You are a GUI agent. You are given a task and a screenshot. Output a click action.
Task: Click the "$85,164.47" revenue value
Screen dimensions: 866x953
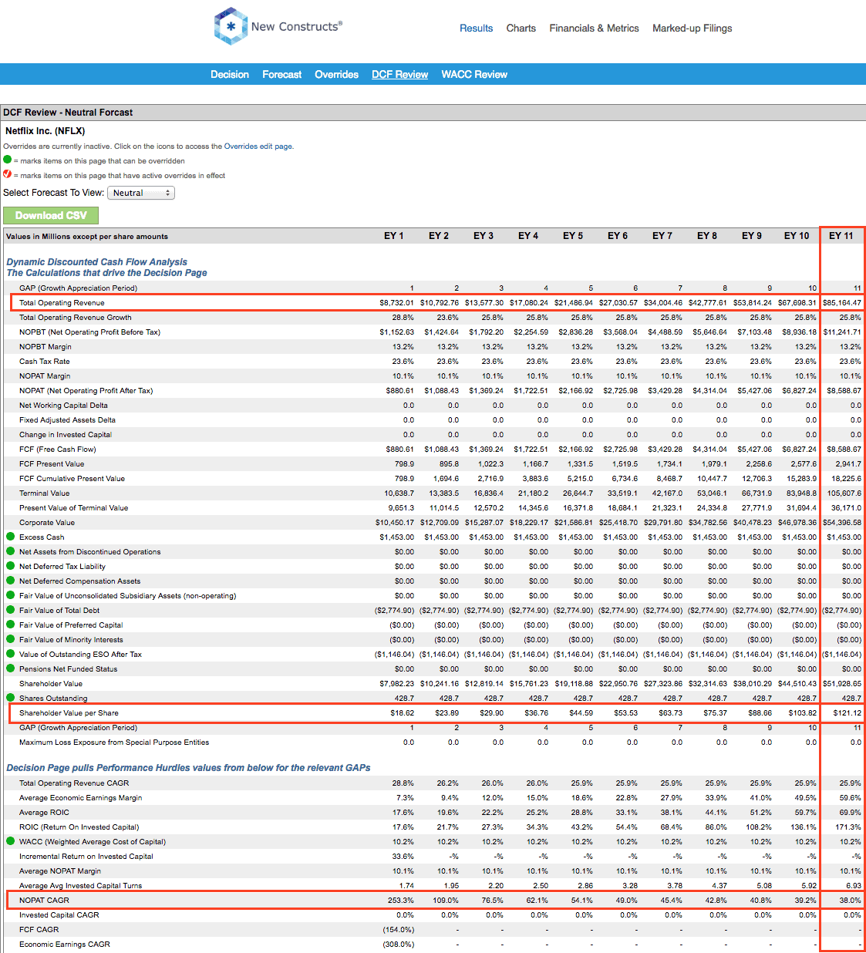[x=842, y=303]
